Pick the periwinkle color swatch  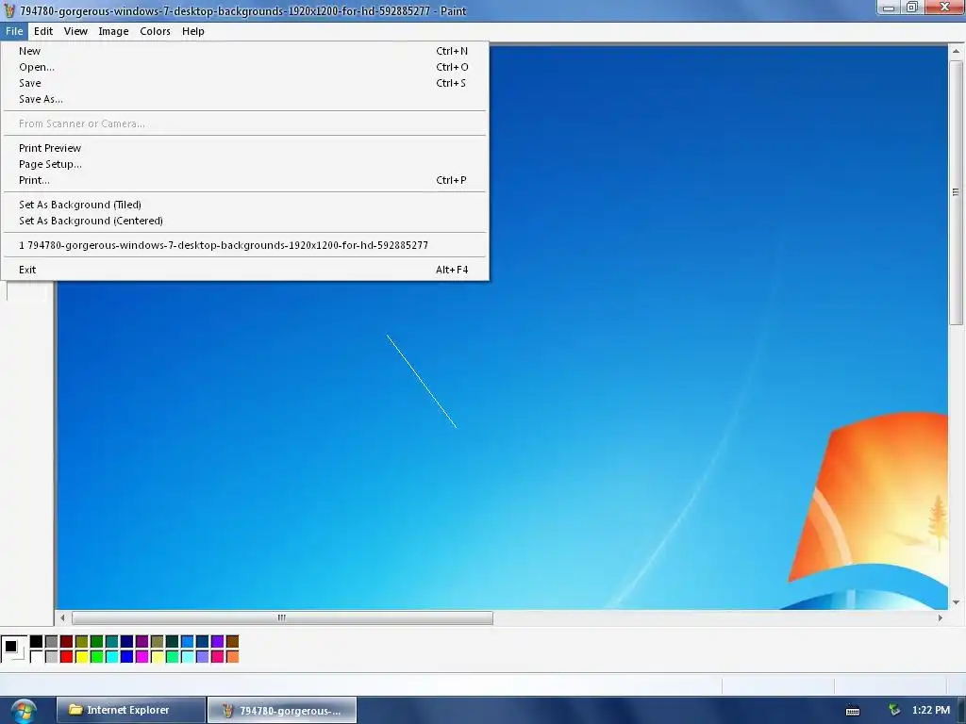pos(203,657)
